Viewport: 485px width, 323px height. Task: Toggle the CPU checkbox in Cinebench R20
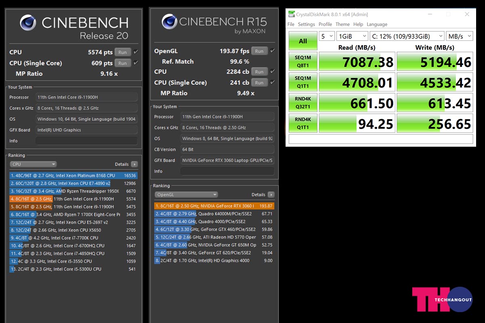[136, 52]
